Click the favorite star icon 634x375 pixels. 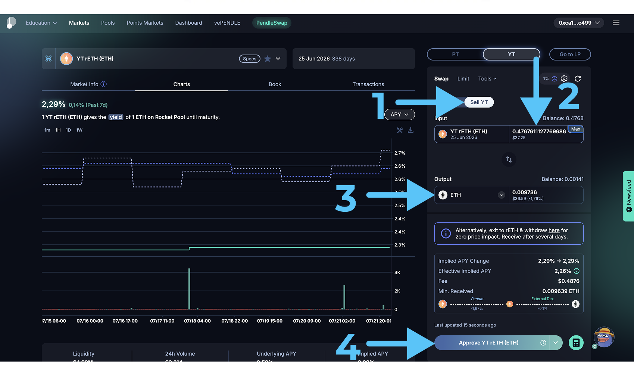point(268,59)
